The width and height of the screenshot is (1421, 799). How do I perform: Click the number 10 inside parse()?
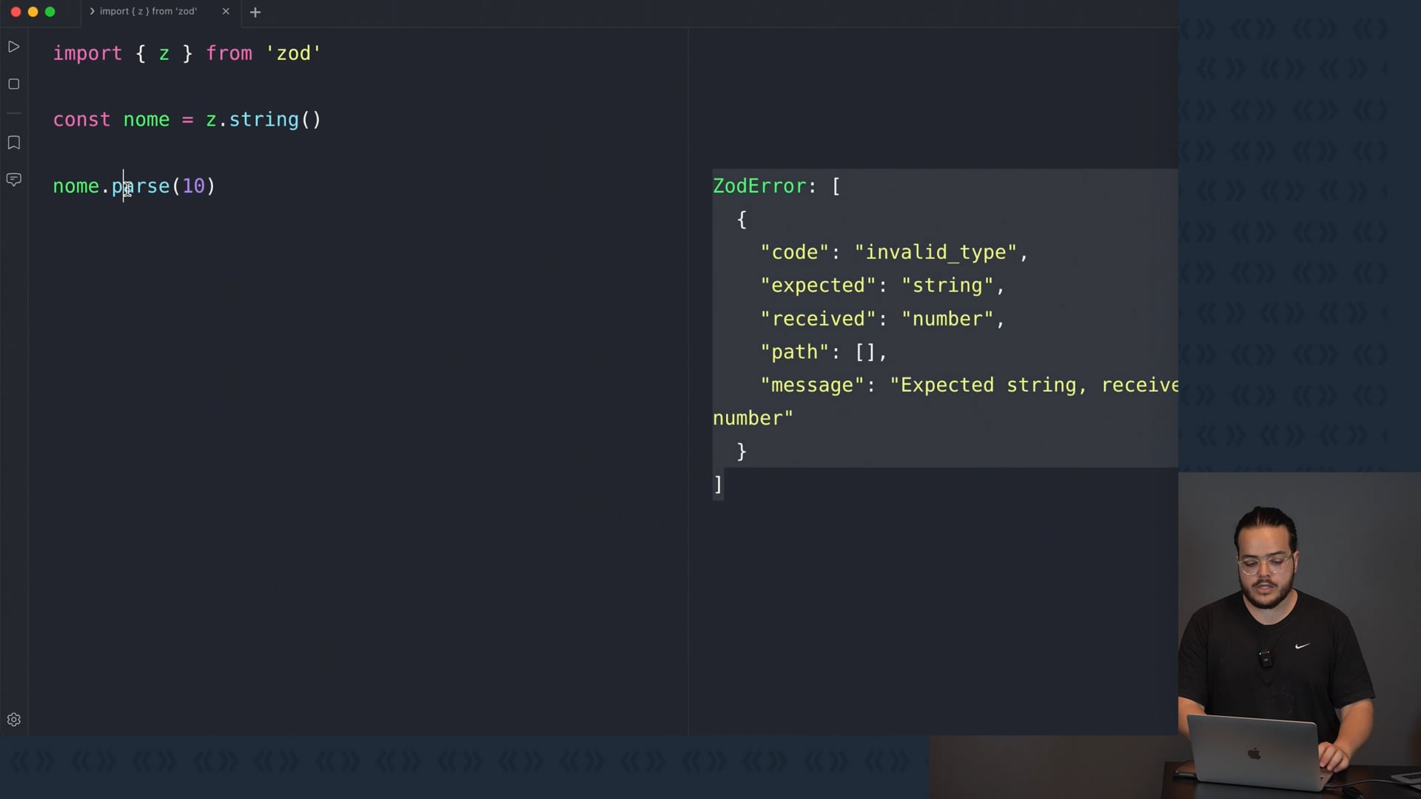coord(193,186)
